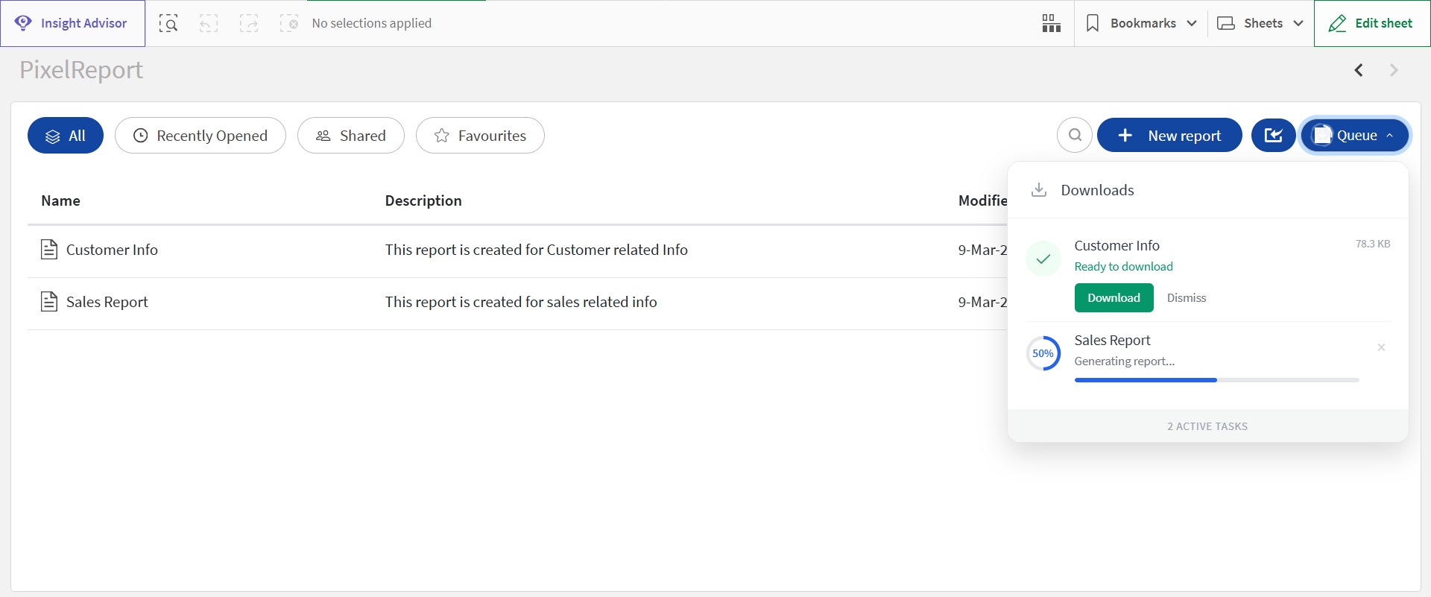Click the green Download button
Screen dimensions: 1431x597
coord(1113,298)
